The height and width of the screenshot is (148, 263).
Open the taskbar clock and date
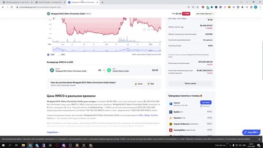point(251,145)
